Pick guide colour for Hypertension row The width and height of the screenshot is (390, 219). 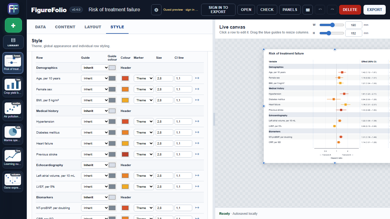(112, 122)
